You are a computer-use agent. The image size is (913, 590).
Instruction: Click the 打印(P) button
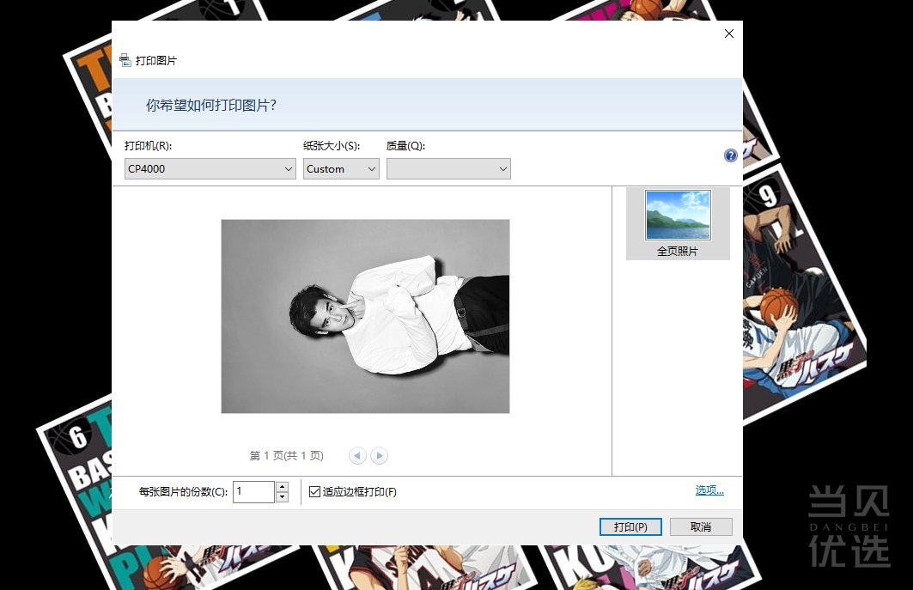[630, 526]
